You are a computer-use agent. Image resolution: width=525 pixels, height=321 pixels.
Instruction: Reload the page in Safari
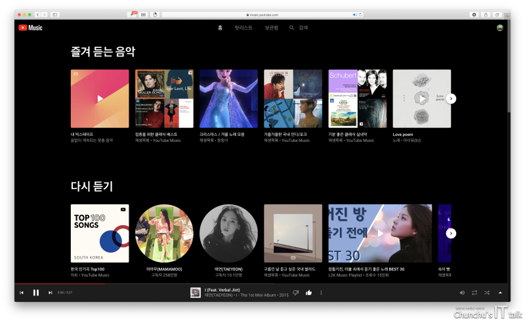click(x=360, y=14)
